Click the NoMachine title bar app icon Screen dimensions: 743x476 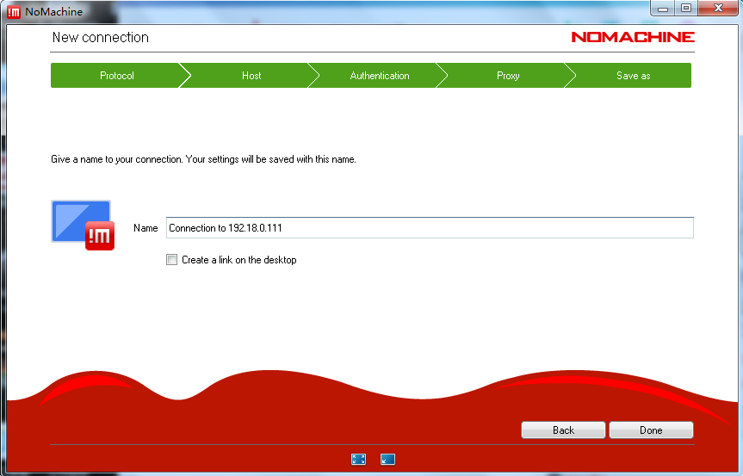(15, 12)
